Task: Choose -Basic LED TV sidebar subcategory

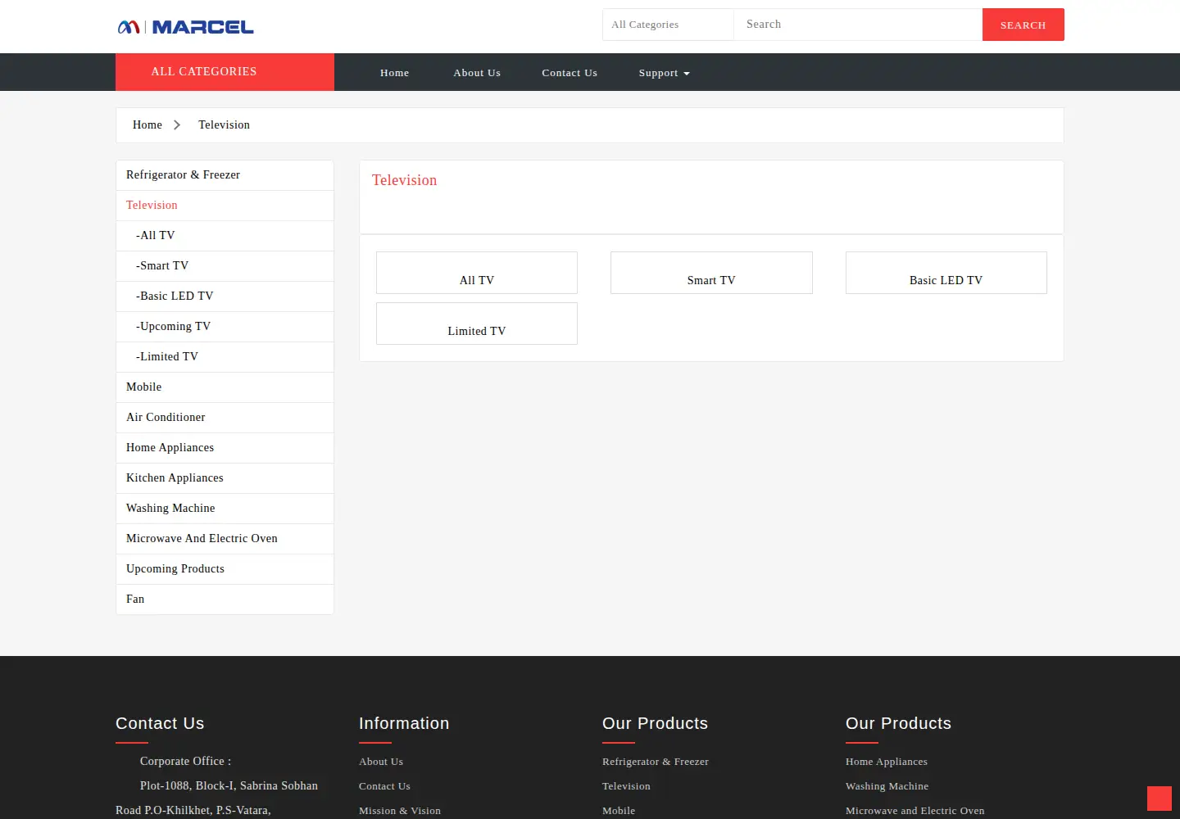Action: coord(225,296)
